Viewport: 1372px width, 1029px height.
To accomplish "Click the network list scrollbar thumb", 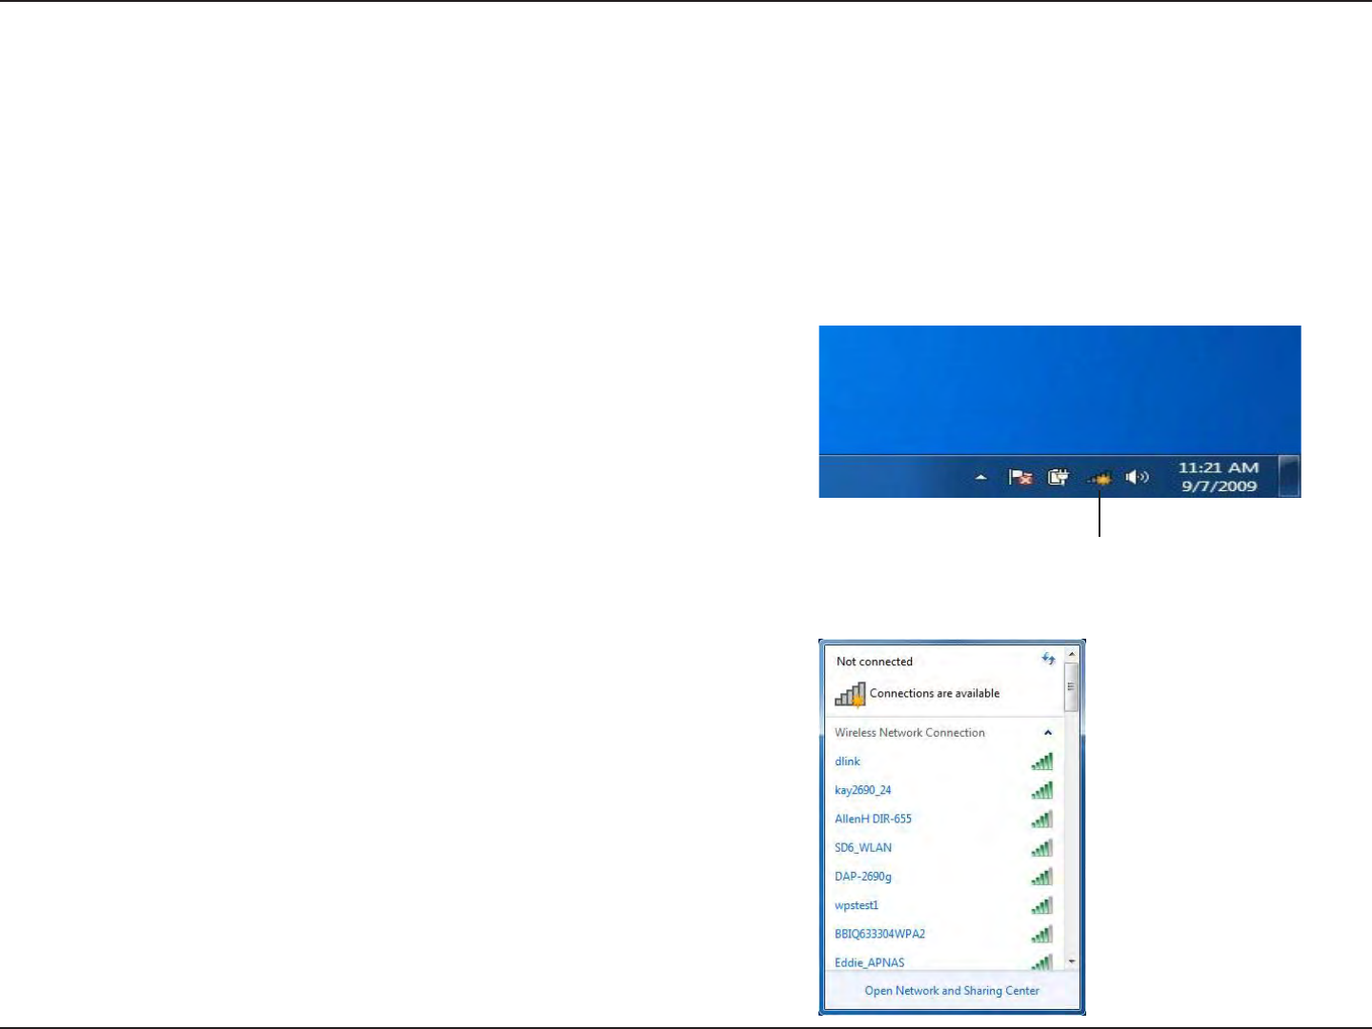I will (1072, 687).
